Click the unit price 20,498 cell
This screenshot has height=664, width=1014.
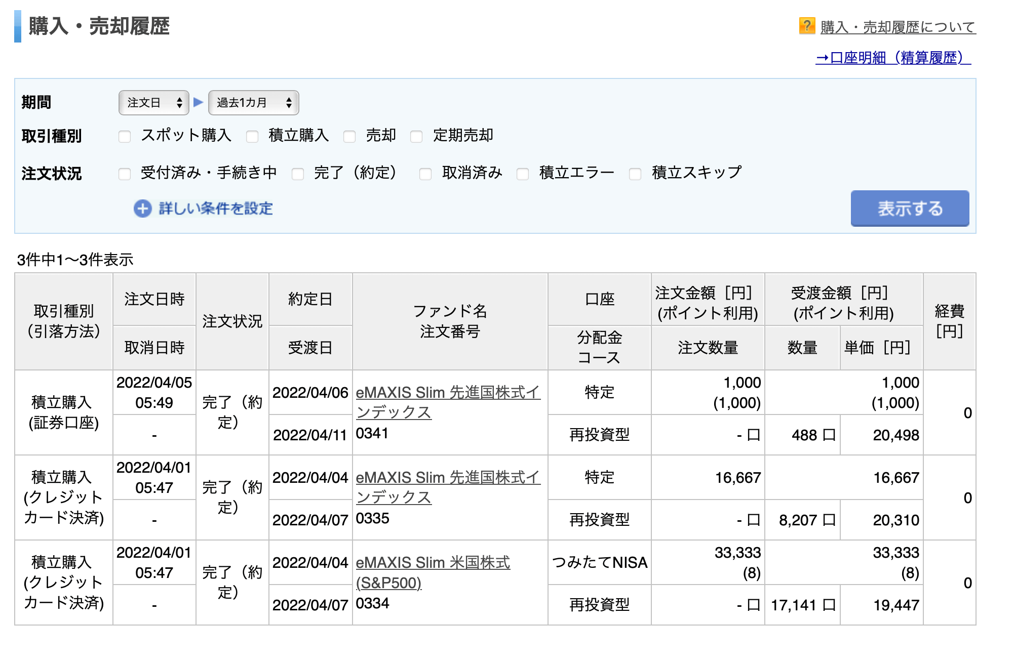(882, 435)
